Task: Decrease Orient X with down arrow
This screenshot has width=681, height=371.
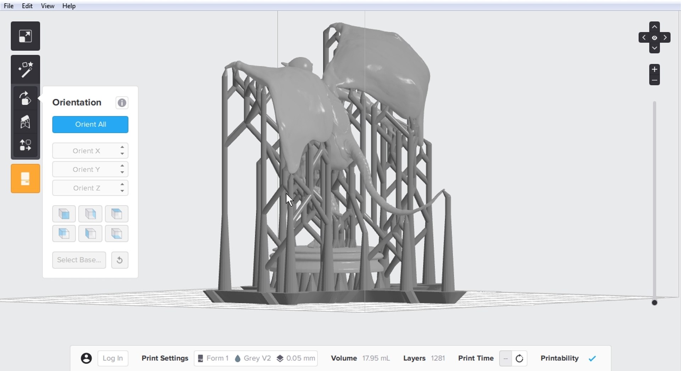Action: coord(122,154)
